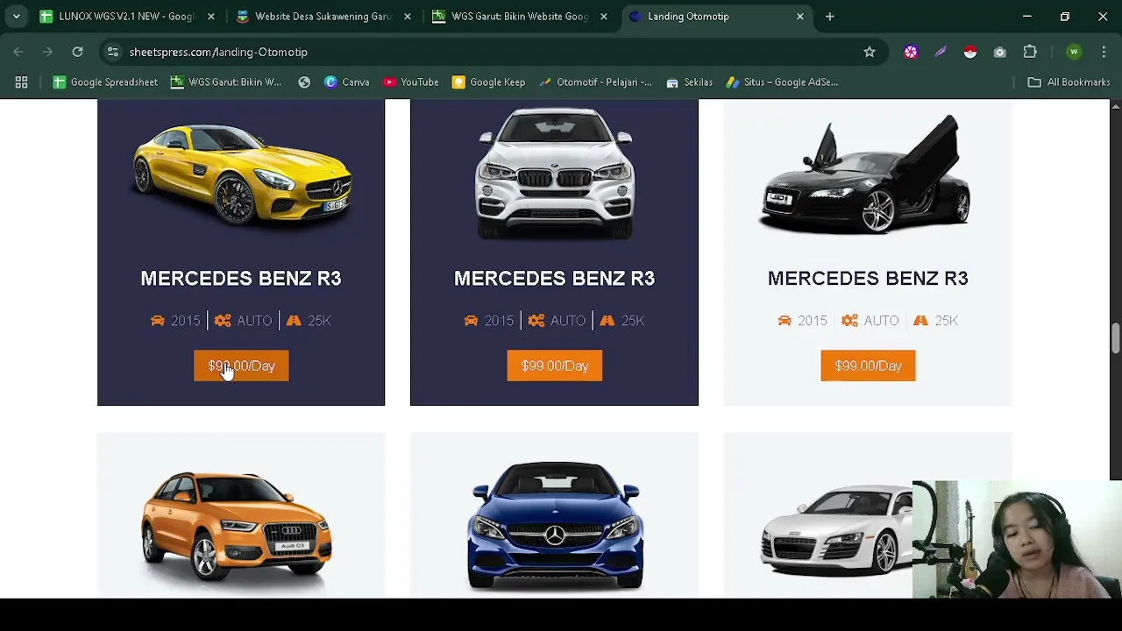The width and height of the screenshot is (1122, 631).
Task: Click AUTO text on yellow car card
Action: tap(254, 321)
